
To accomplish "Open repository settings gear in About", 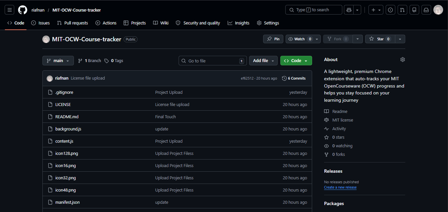I will [x=402, y=60].
